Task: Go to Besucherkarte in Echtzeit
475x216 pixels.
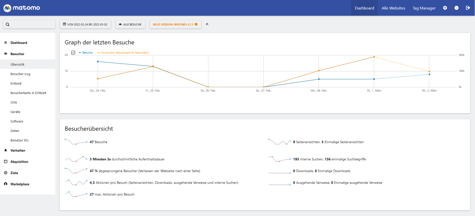Action: [x=28, y=93]
